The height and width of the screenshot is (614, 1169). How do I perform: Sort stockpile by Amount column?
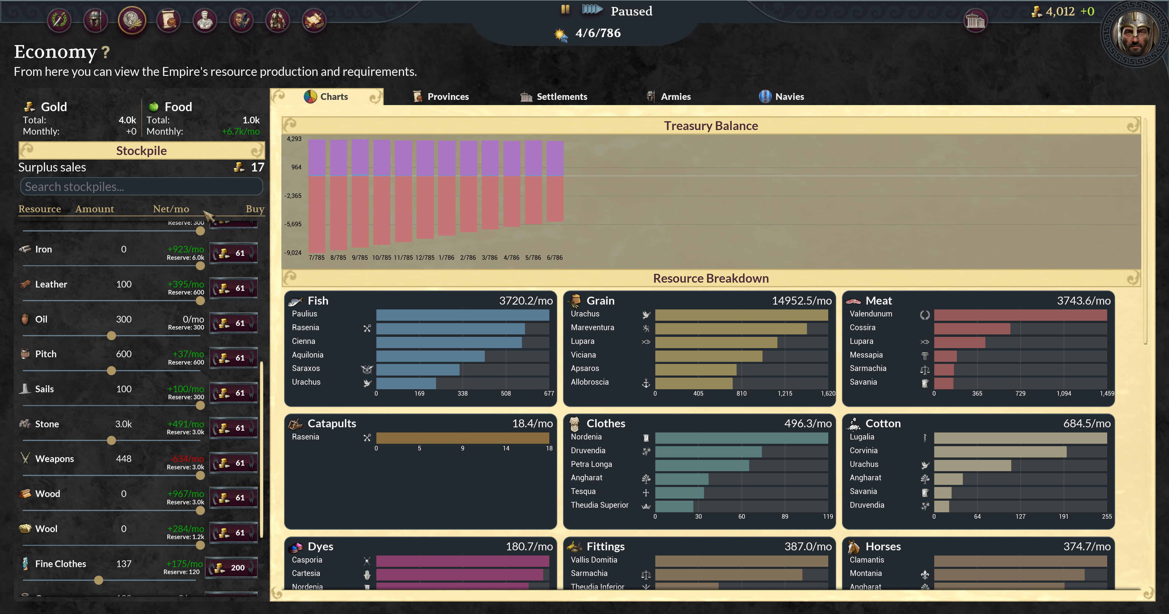click(x=94, y=209)
